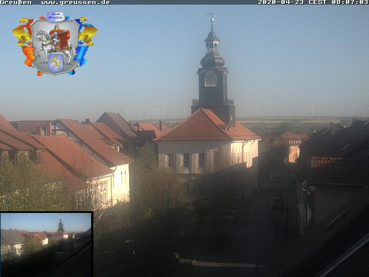Click the CEST timezone label
Viewport: 369px width, 277px height.
coord(318,2)
